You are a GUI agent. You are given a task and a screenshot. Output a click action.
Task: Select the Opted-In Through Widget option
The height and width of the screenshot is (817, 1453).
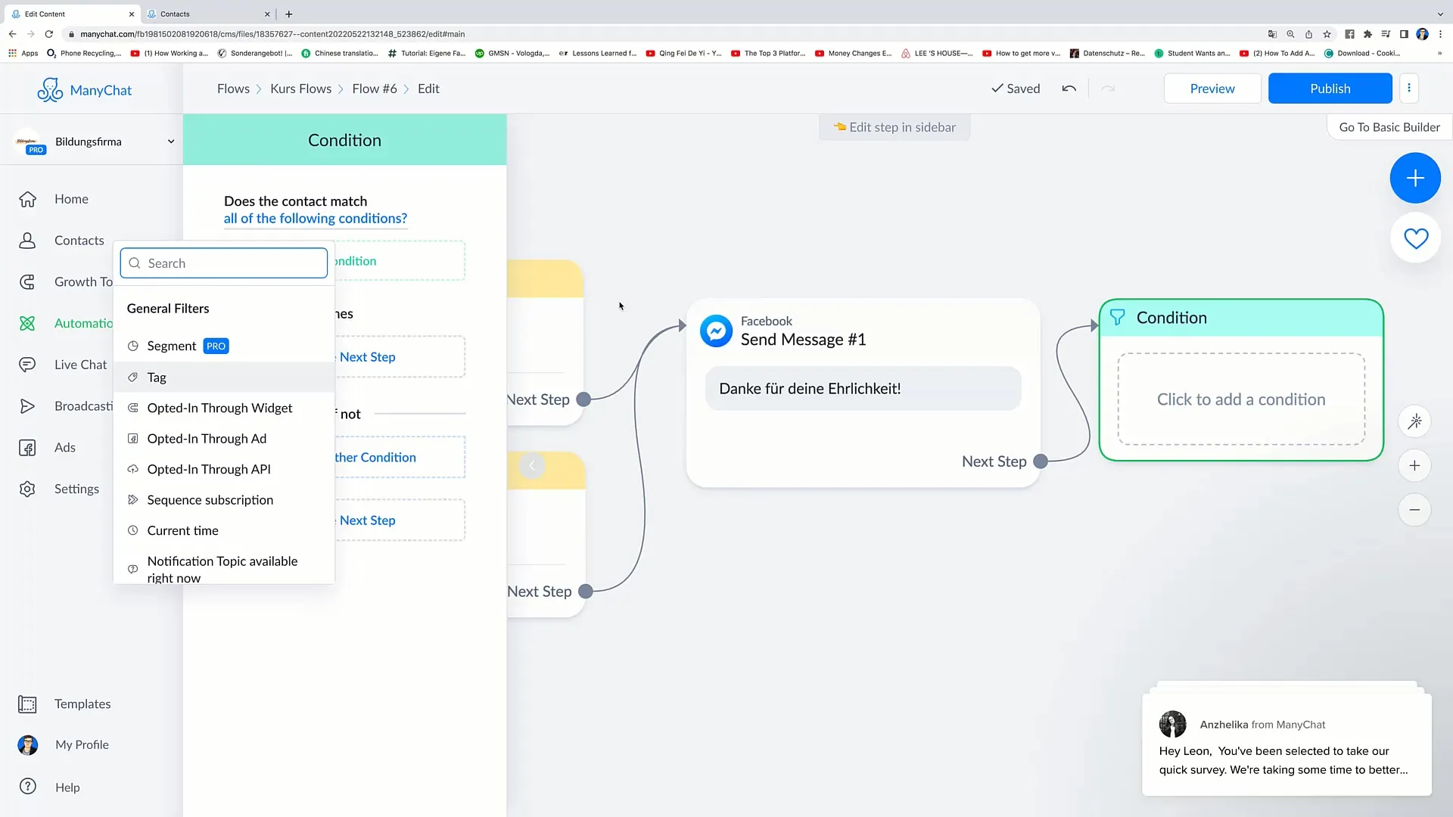click(219, 407)
